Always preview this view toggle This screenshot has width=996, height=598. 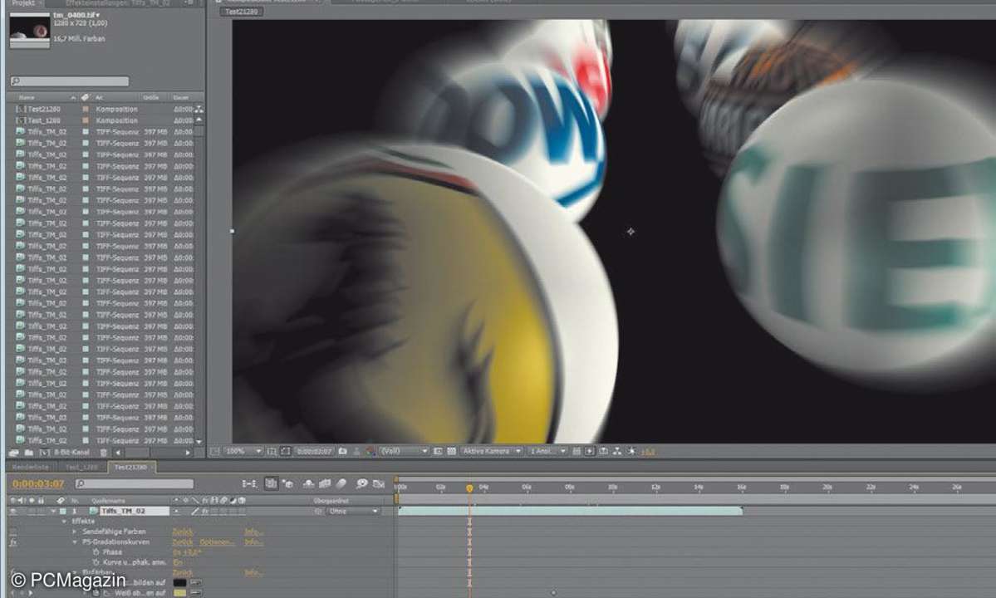click(214, 451)
